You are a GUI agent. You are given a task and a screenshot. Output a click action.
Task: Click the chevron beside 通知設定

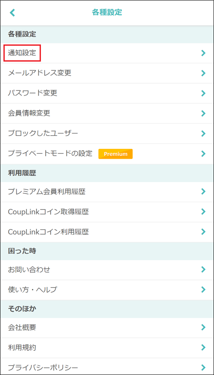click(x=203, y=53)
